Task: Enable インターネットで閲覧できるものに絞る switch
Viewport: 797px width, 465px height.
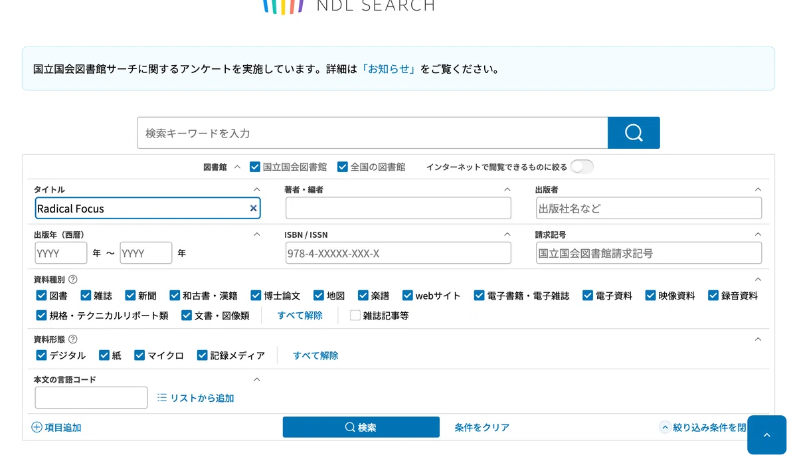Action: point(582,167)
